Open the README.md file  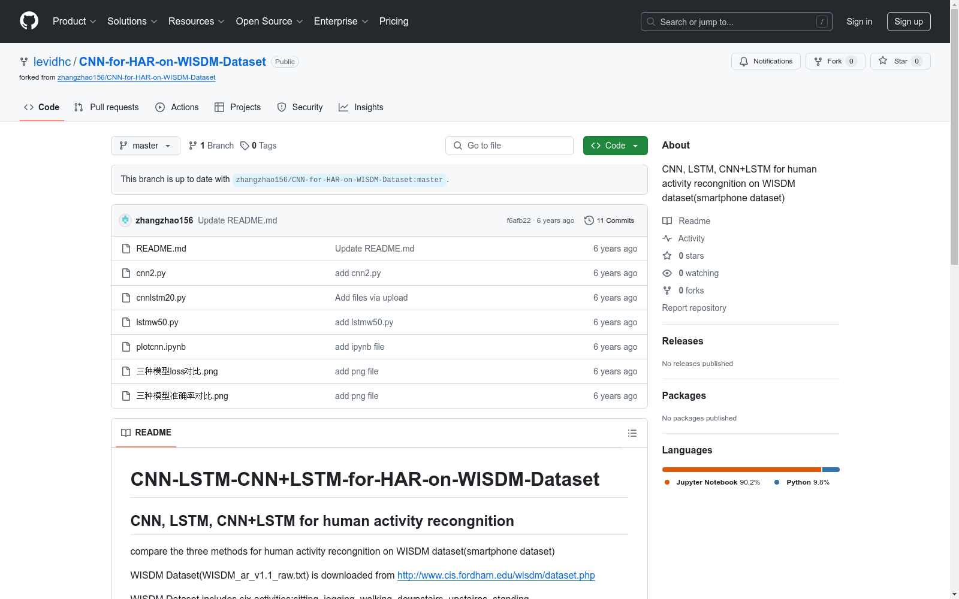coord(161,249)
